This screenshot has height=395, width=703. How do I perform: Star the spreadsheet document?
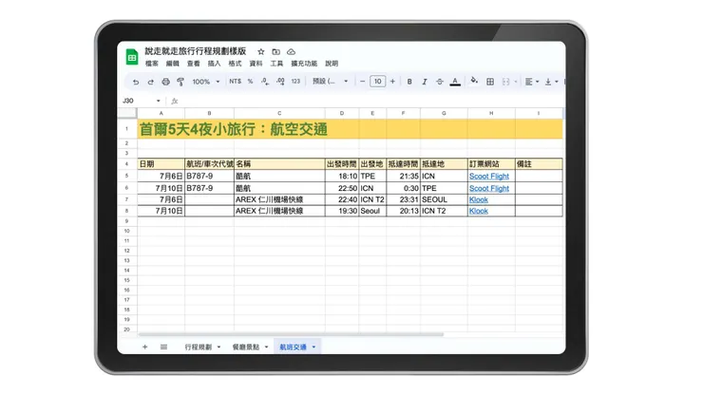(x=261, y=51)
